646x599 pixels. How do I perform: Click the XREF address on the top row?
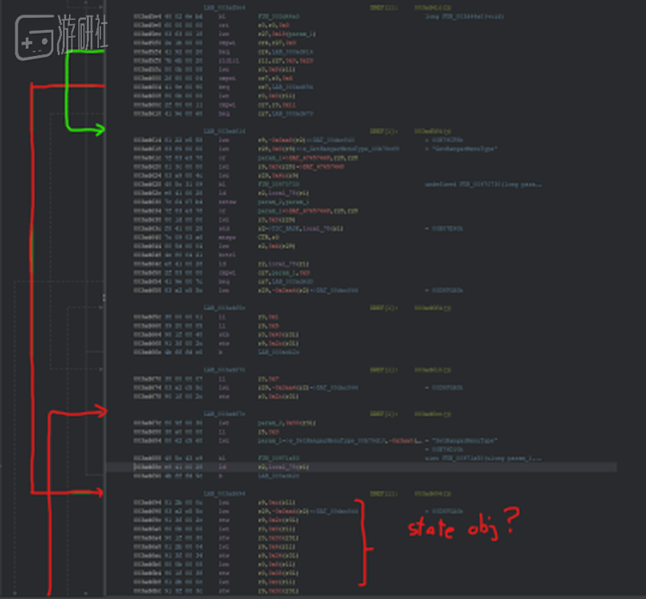[x=432, y=8]
